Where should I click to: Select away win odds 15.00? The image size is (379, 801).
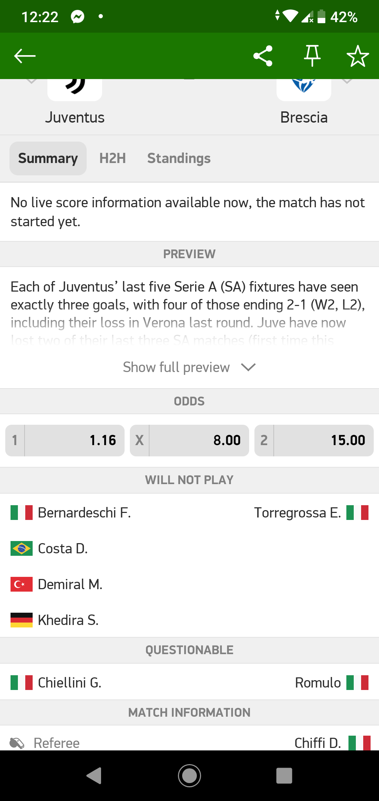tap(314, 441)
